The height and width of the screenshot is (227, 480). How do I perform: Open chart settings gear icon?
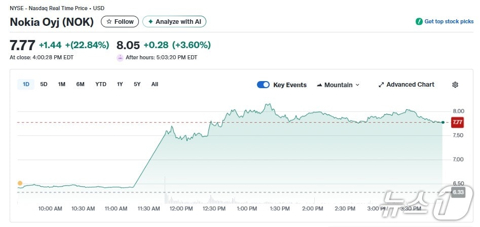455,85
